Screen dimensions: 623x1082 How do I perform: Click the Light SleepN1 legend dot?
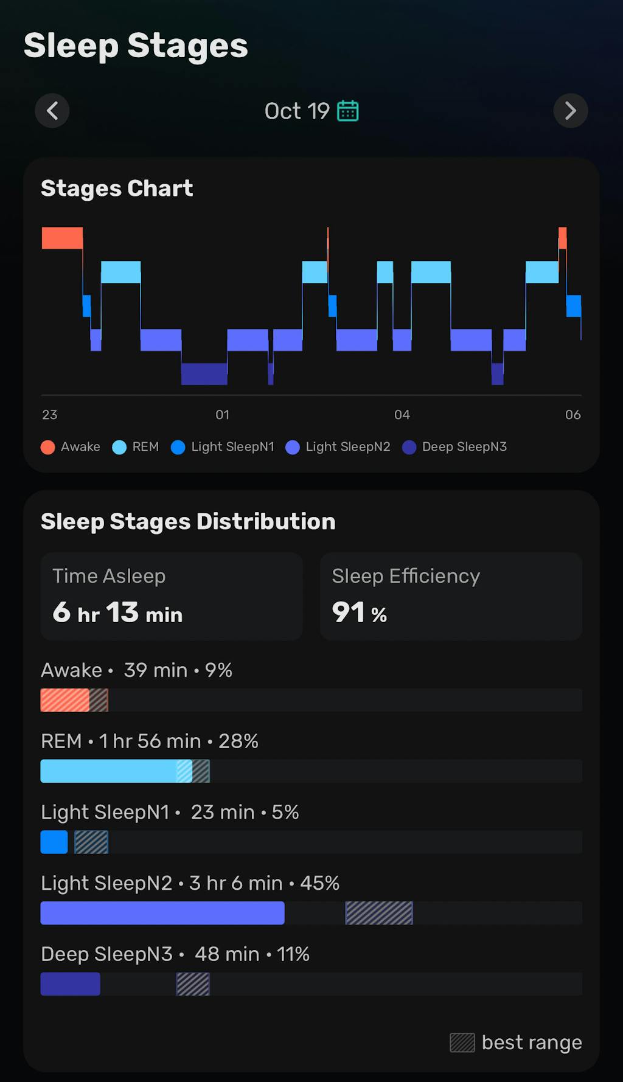click(x=178, y=446)
